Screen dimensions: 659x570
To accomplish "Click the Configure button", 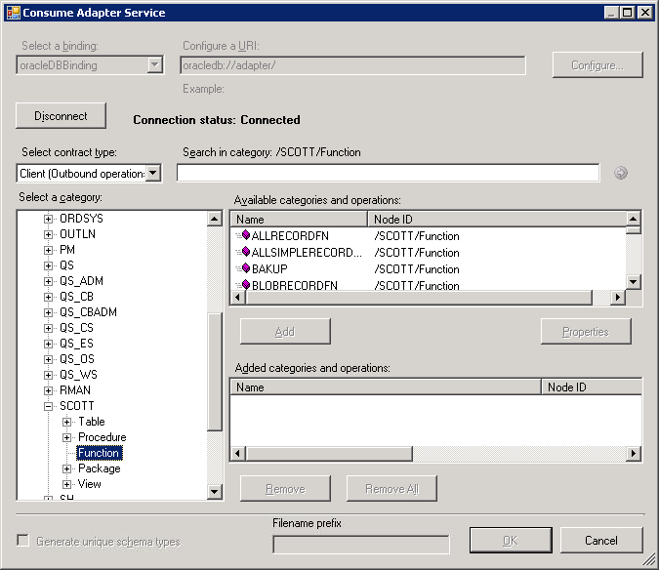I will [x=597, y=64].
